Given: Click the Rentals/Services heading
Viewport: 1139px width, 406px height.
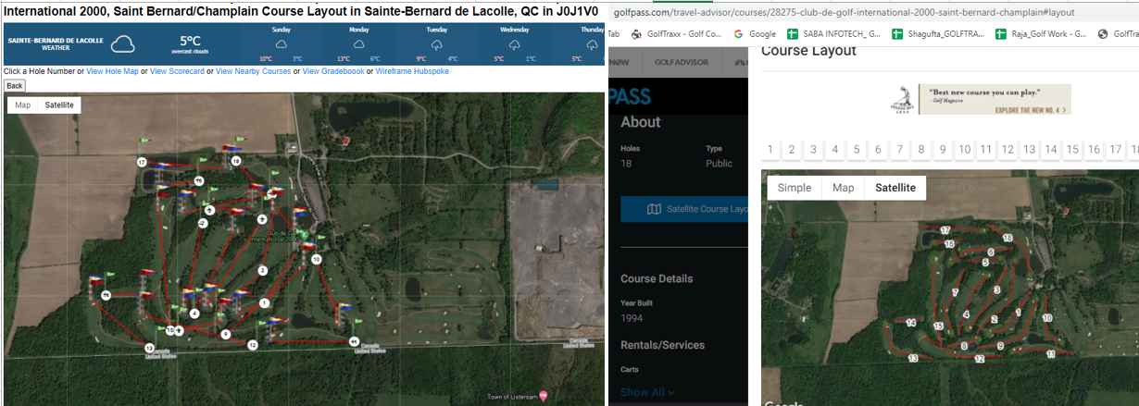Looking at the screenshot, I should (662, 345).
